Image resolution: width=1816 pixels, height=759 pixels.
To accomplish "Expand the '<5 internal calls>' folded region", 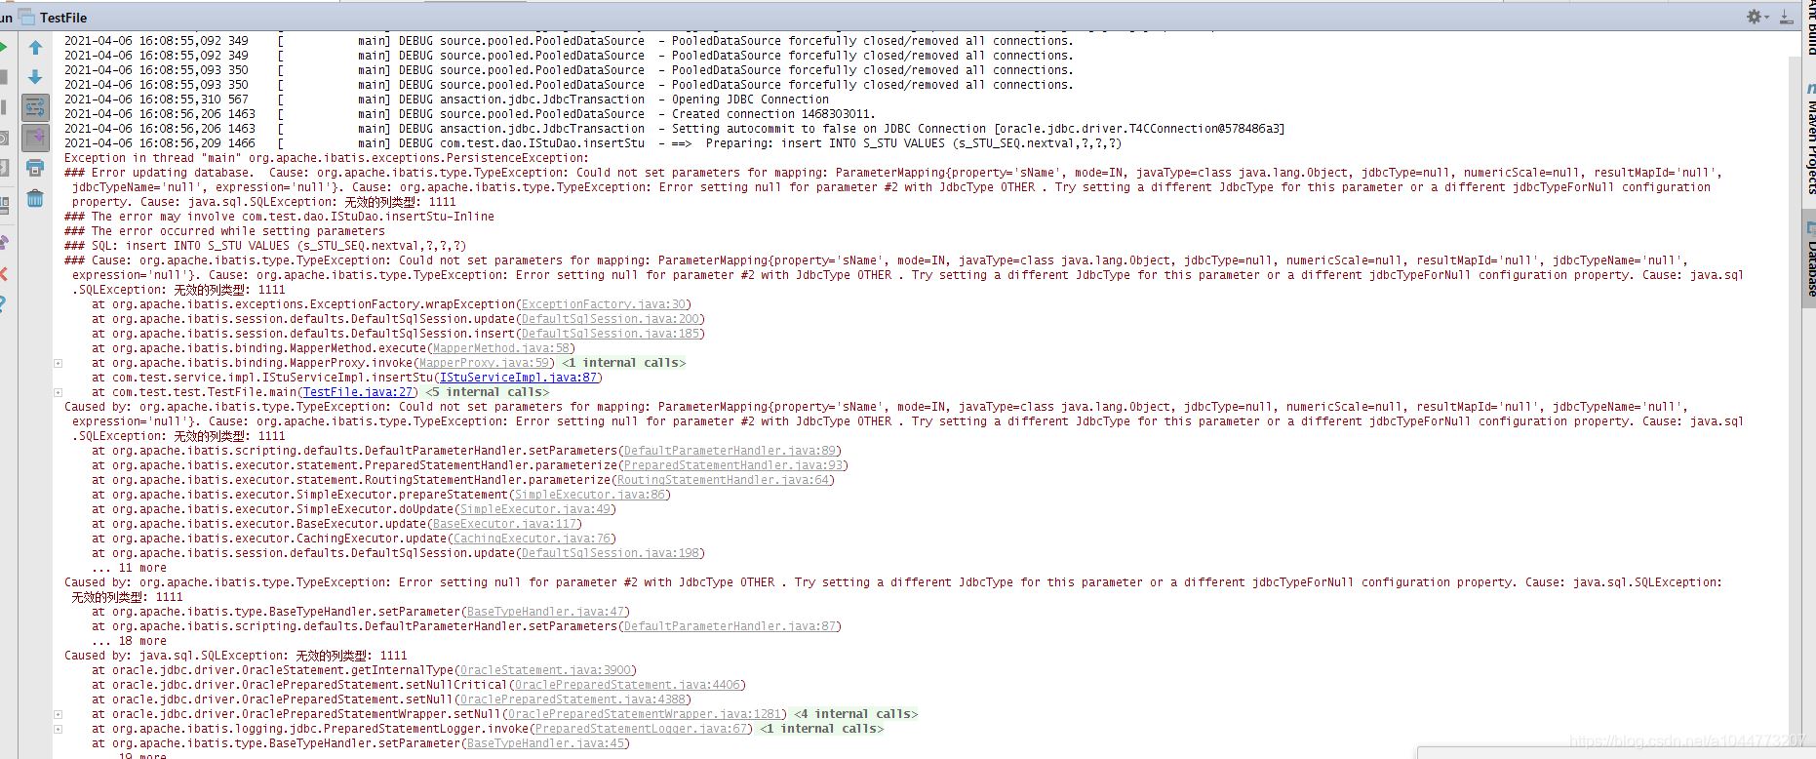I will tap(488, 392).
